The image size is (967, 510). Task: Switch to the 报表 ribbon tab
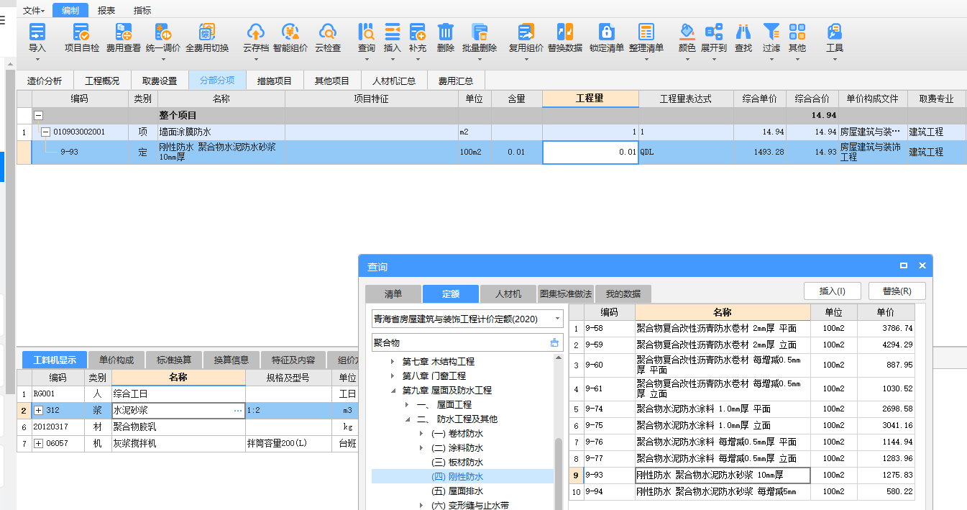tap(106, 10)
